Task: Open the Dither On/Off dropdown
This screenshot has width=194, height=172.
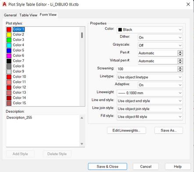Action: coord(160,38)
